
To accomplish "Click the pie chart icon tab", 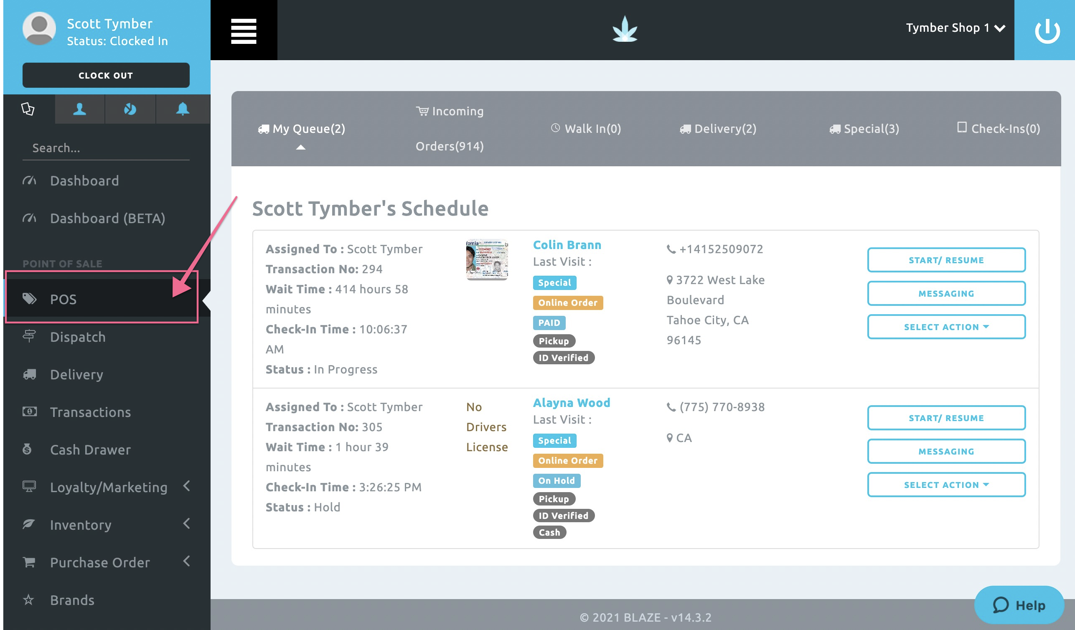I will click(x=130, y=109).
